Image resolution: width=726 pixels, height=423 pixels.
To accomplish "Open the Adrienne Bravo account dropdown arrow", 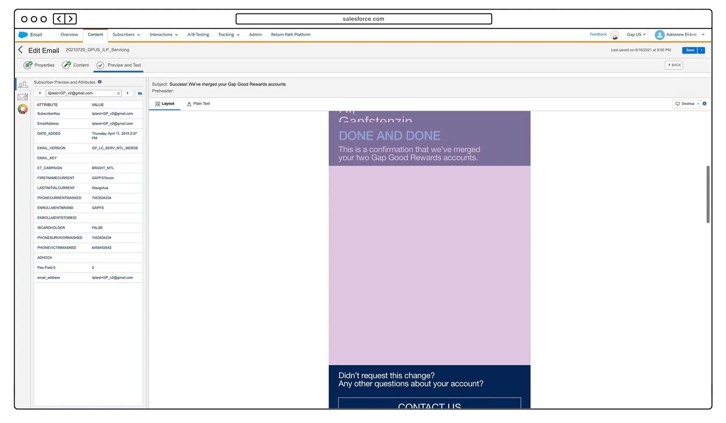I will (703, 35).
